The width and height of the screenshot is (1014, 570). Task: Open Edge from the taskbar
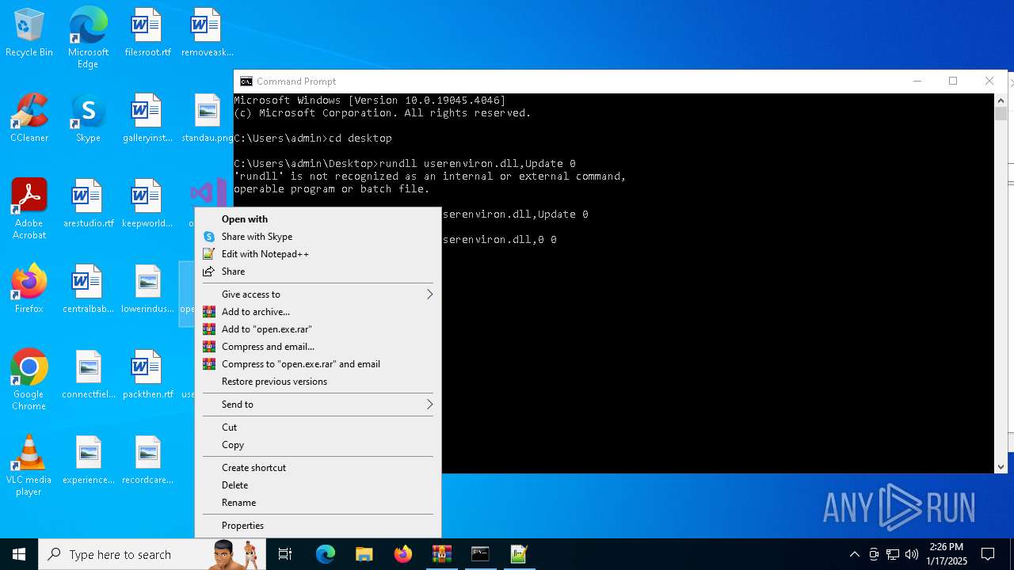(326, 554)
